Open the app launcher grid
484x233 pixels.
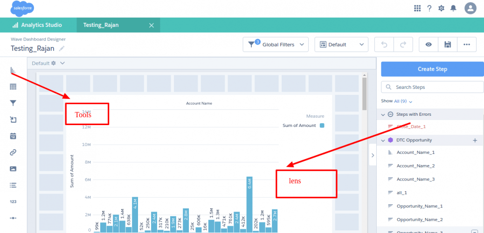click(x=417, y=8)
